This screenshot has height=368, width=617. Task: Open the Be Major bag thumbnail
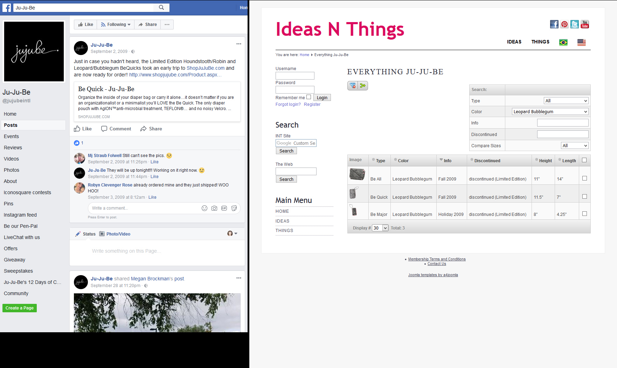click(x=353, y=210)
